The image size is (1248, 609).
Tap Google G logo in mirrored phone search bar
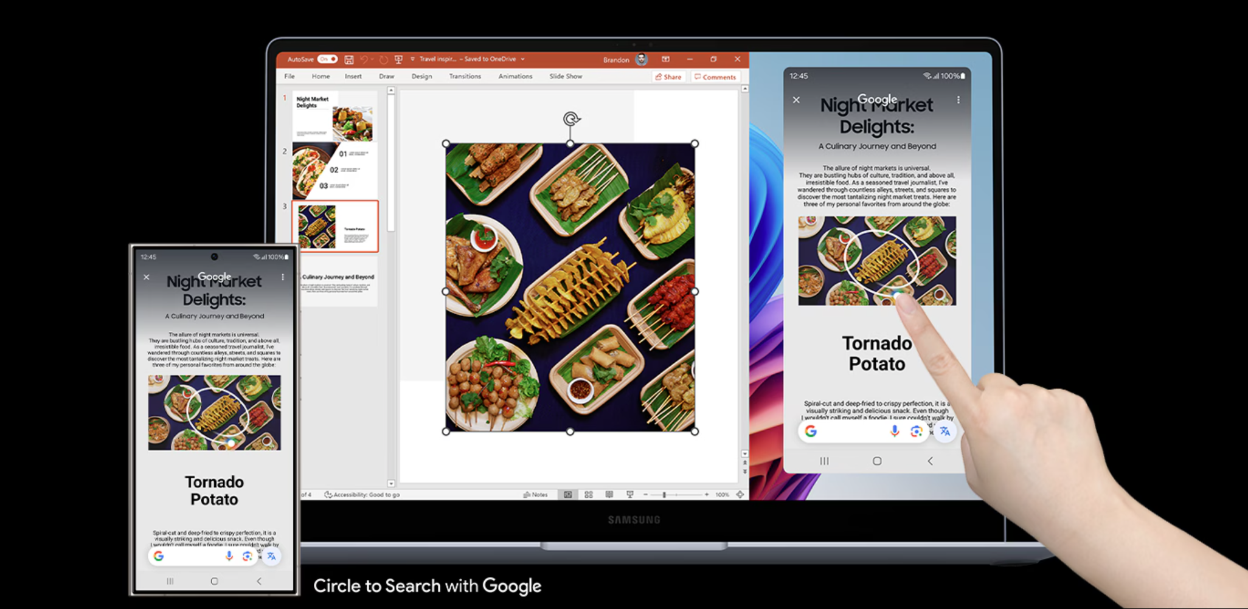point(811,431)
